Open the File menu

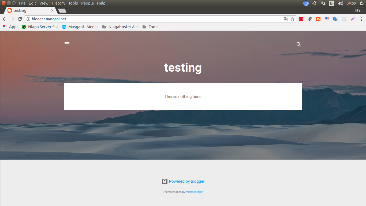point(22,3)
